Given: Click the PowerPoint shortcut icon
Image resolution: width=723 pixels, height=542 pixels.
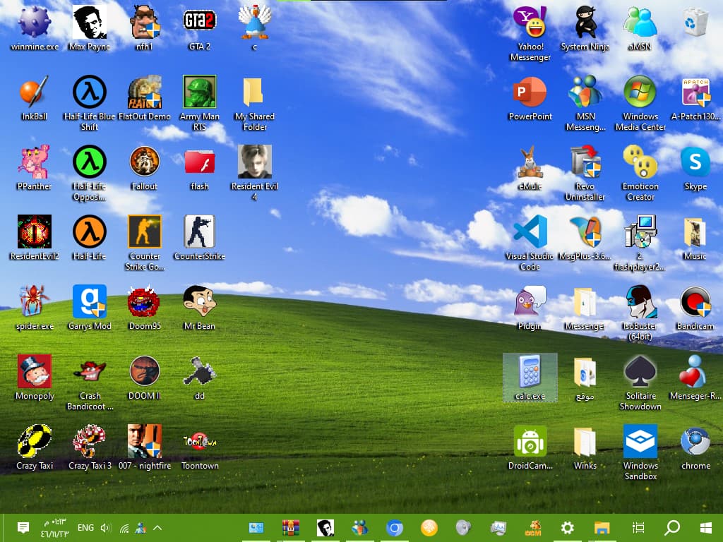Looking at the screenshot, I should 530,92.
